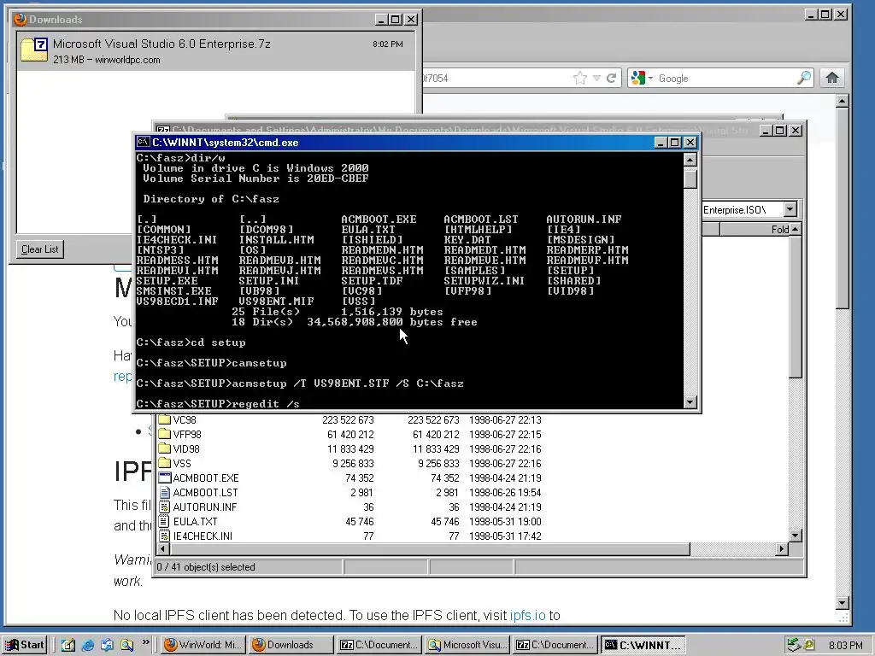This screenshot has width=875, height=656.
Task: Click the 7z archive icon in Downloads
Action: (x=34, y=49)
